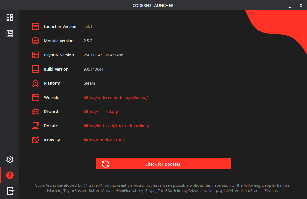Close the launcher window
This screenshot has height=199, width=307.
click(x=301, y=5)
